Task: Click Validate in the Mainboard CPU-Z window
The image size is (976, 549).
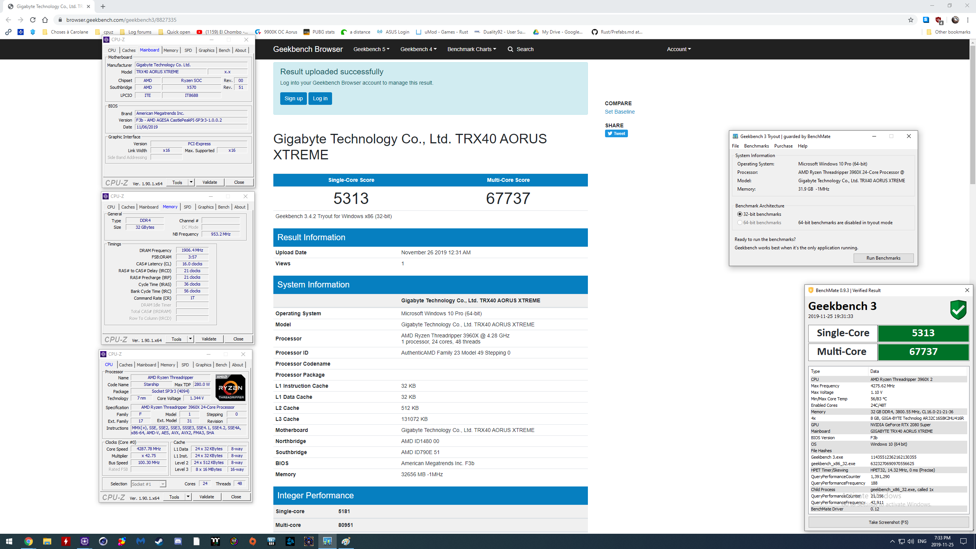Action: coord(210,182)
